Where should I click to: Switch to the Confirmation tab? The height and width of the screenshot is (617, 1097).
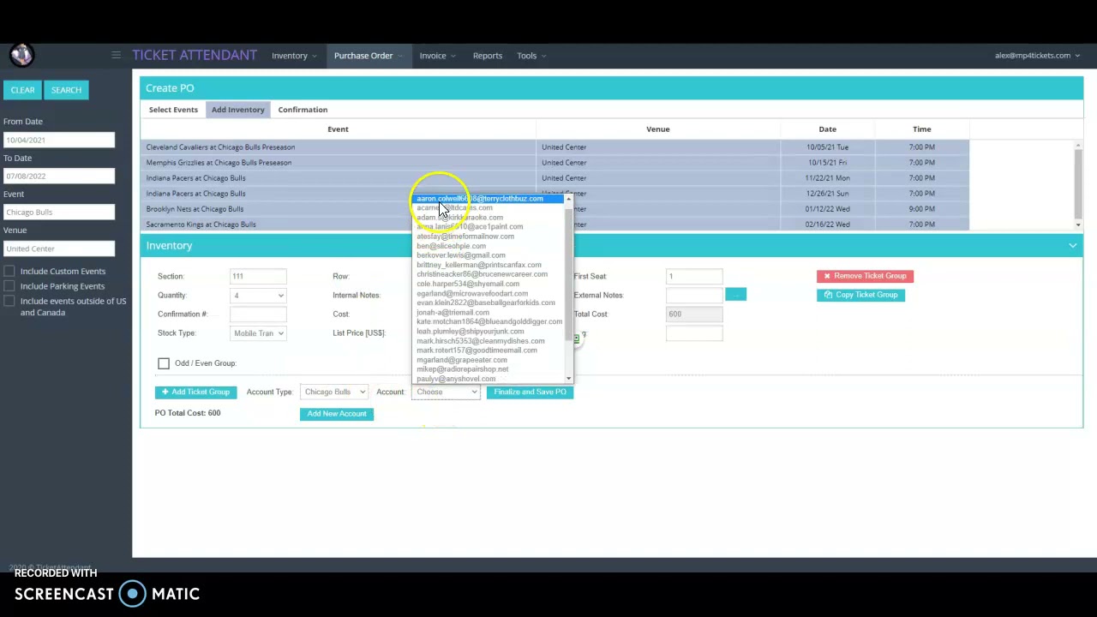303,110
